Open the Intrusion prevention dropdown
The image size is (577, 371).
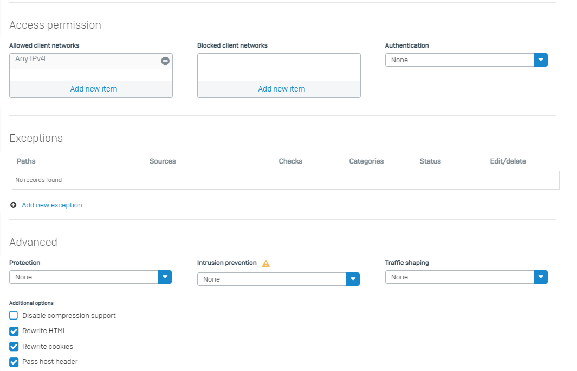pos(278,279)
